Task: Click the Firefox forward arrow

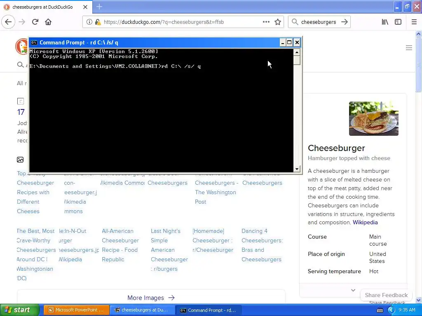Action: tap(22, 22)
